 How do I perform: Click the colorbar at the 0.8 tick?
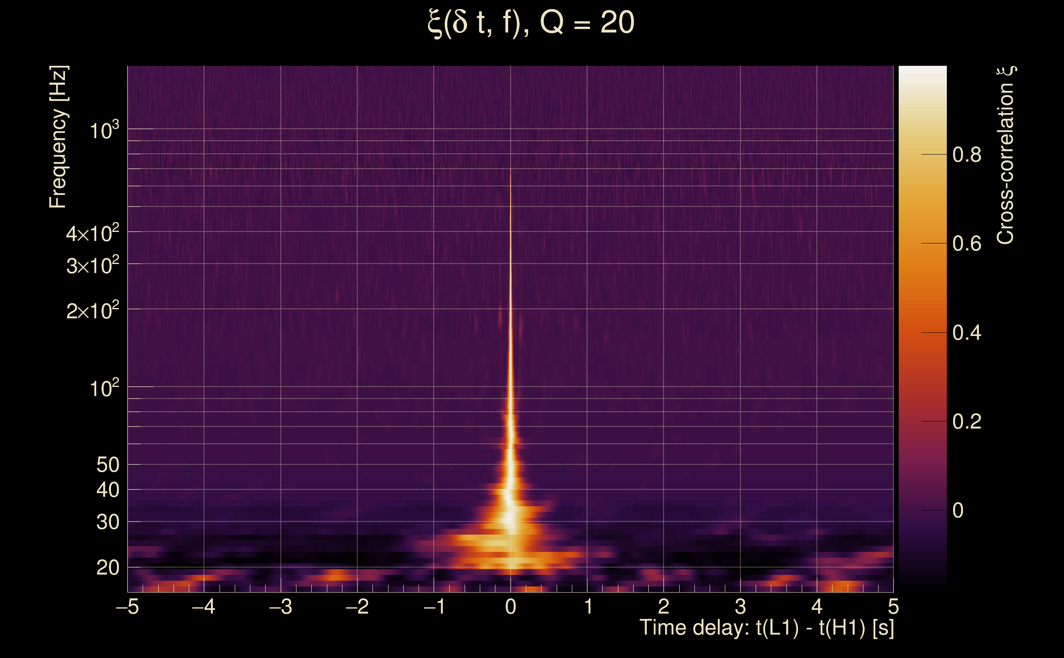(x=922, y=155)
